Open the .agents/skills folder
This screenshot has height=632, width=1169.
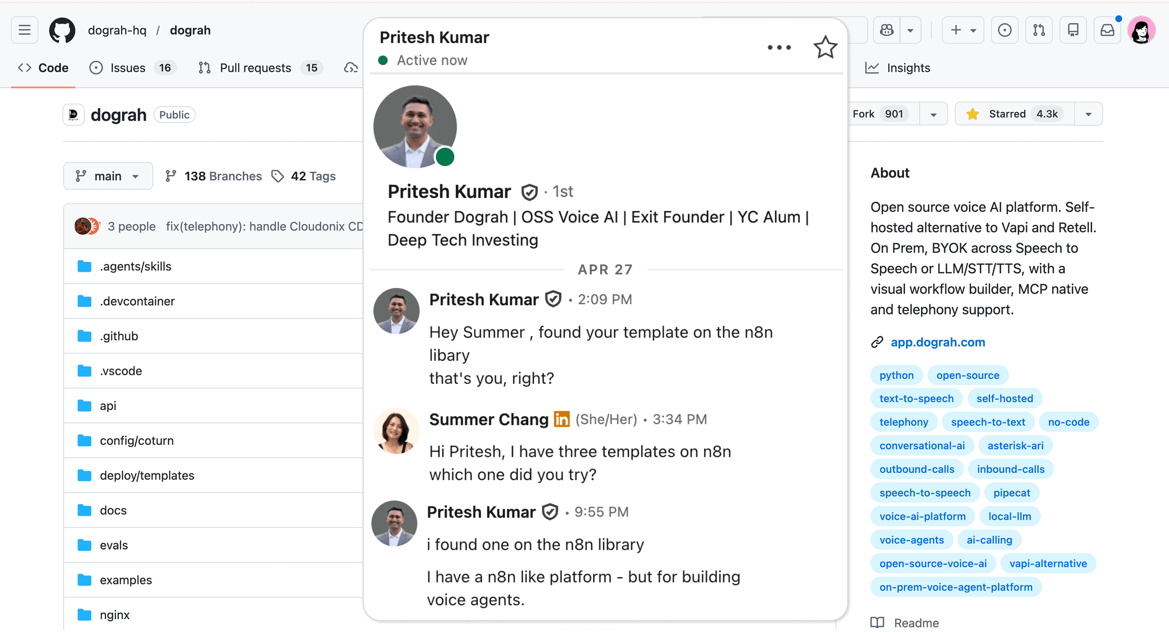[135, 267]
